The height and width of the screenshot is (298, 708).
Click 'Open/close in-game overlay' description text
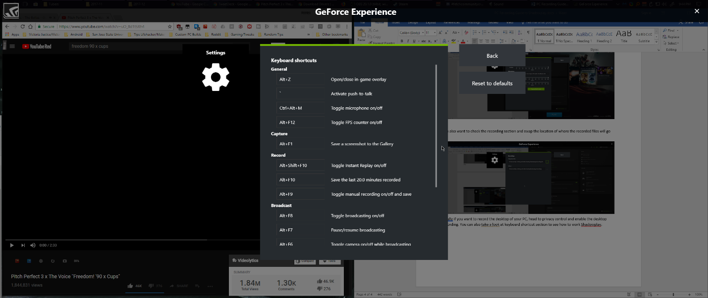tap(359, 80)
